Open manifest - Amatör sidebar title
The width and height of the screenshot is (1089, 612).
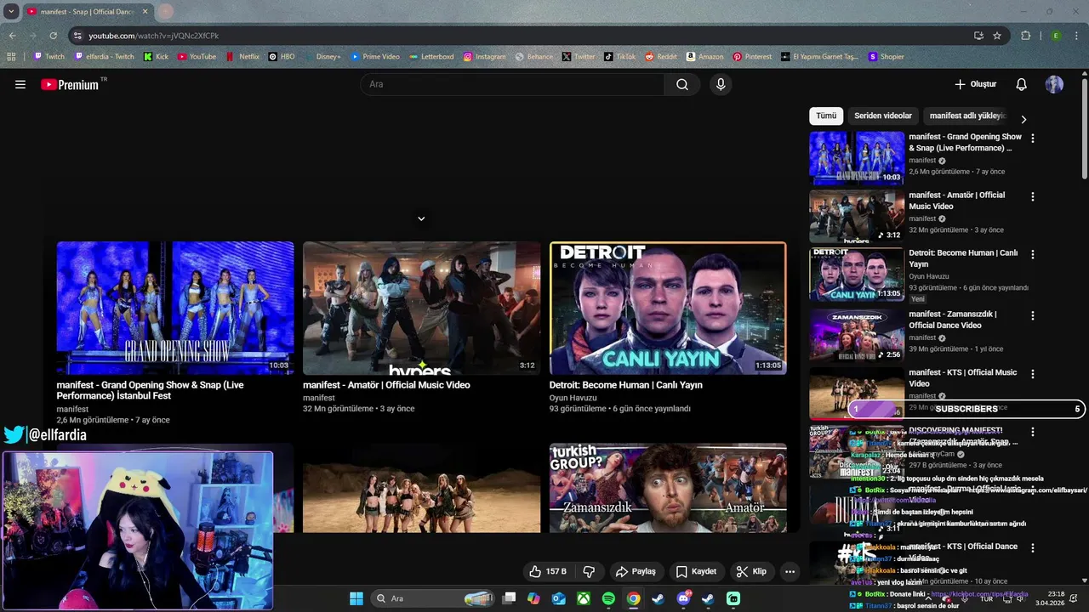pyautogui.click(x=956, y=201)
